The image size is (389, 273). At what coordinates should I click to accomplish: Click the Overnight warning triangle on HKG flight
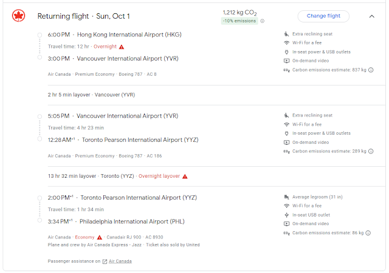122,47
